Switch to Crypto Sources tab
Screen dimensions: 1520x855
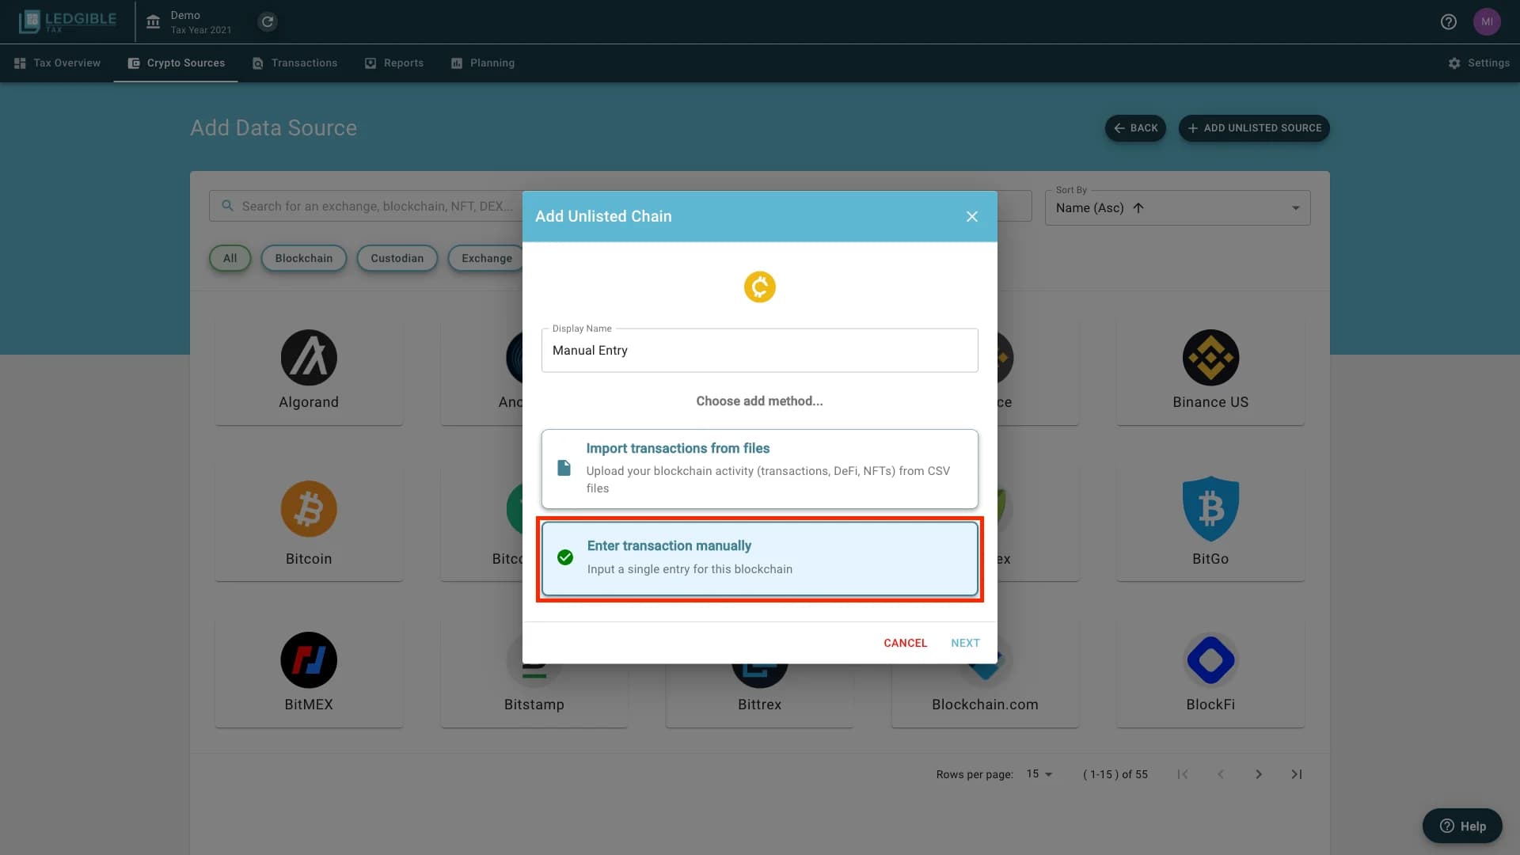coord(176,63)
